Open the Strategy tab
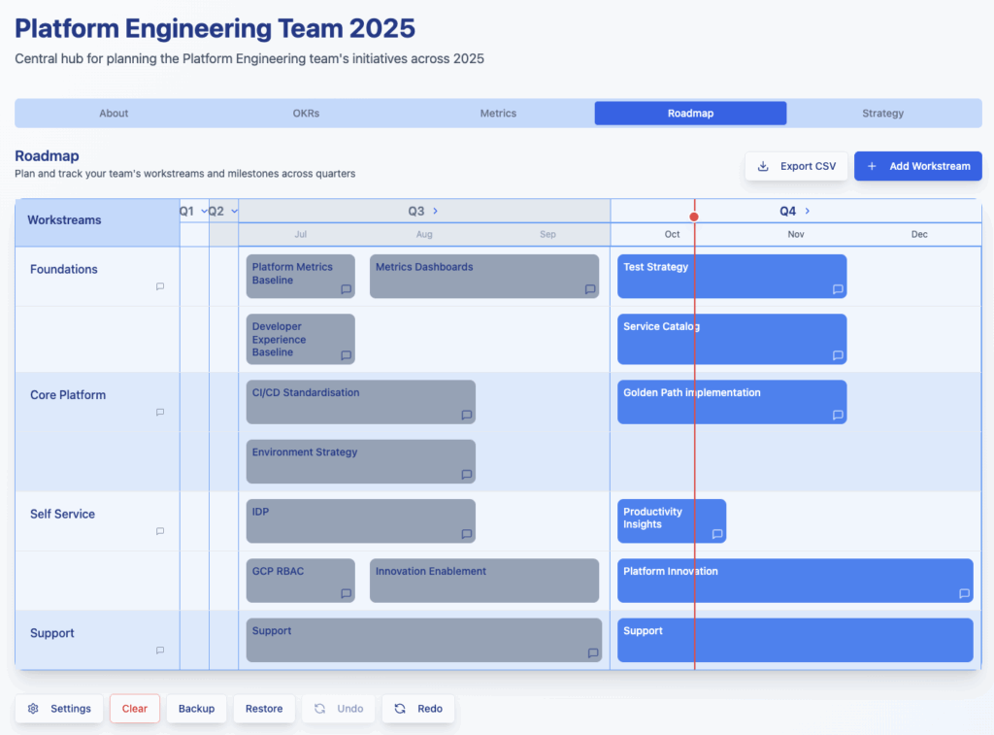 [882, 114]
